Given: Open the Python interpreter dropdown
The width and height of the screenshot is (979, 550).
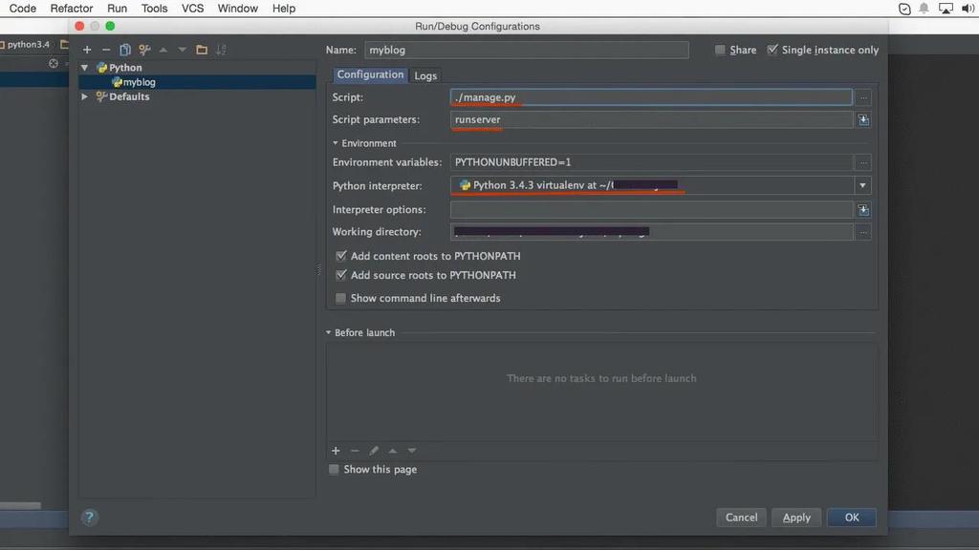Looking at the screenshot, I should point(862,184).
